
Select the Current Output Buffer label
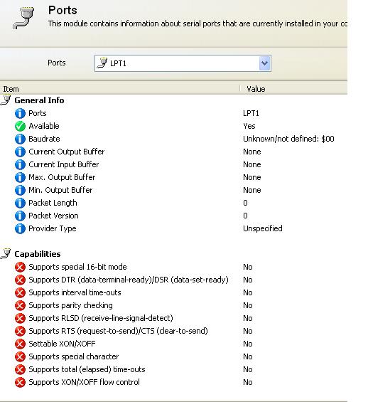[67, 152]
